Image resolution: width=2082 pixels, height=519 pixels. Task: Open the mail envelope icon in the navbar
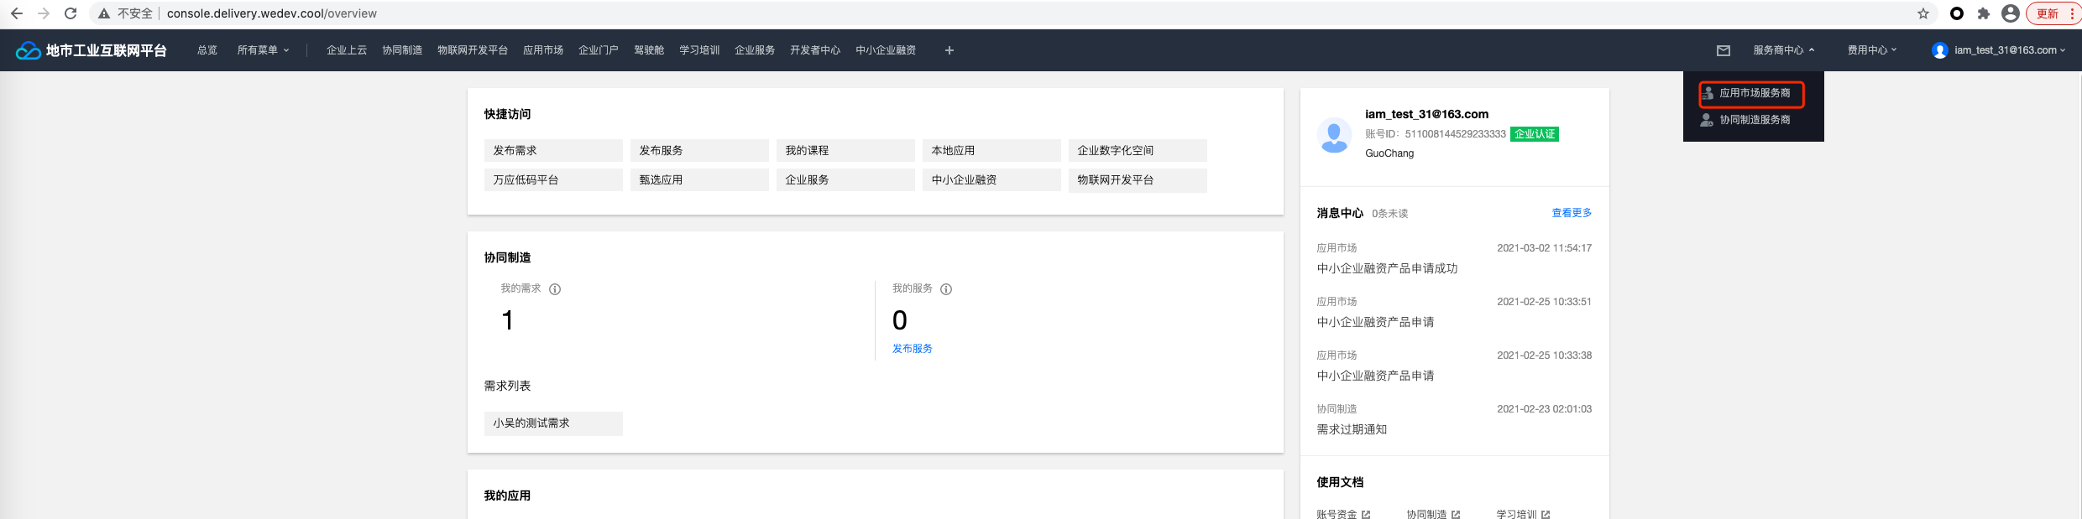[x=1724, y=50]
